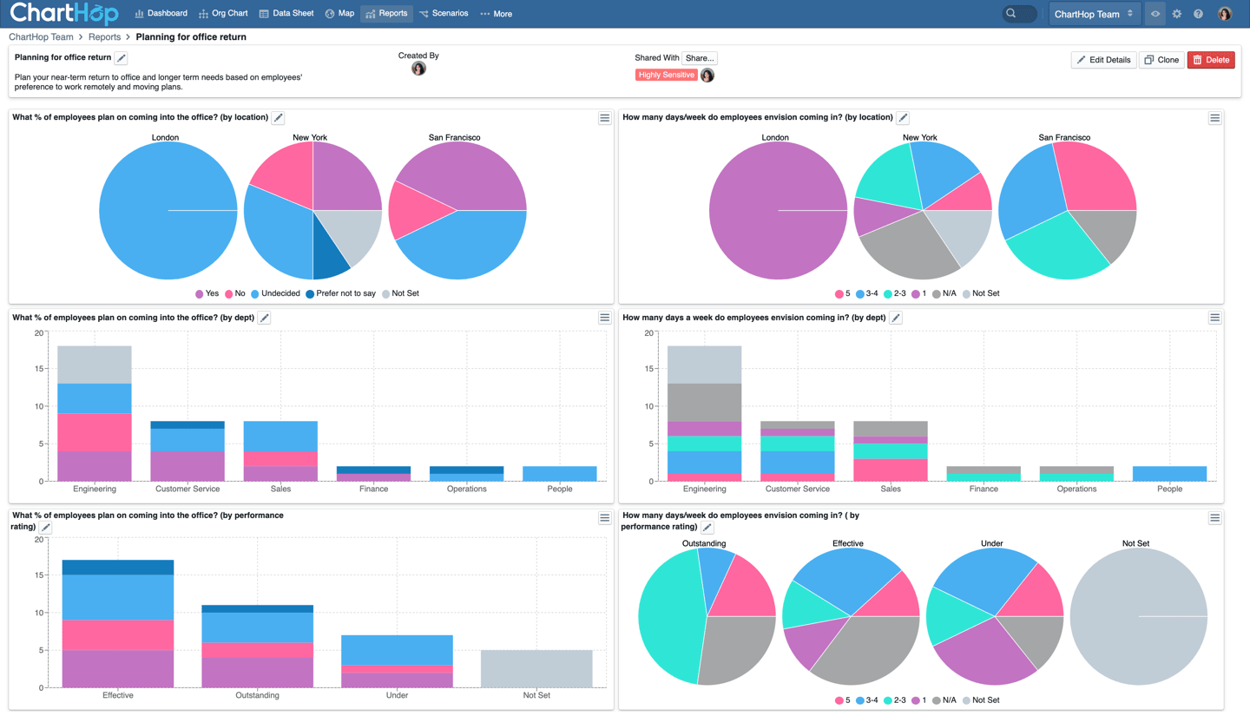Edit the days/week by location chart title
This screenshot has width=1250, height=716.
(903, 118)
